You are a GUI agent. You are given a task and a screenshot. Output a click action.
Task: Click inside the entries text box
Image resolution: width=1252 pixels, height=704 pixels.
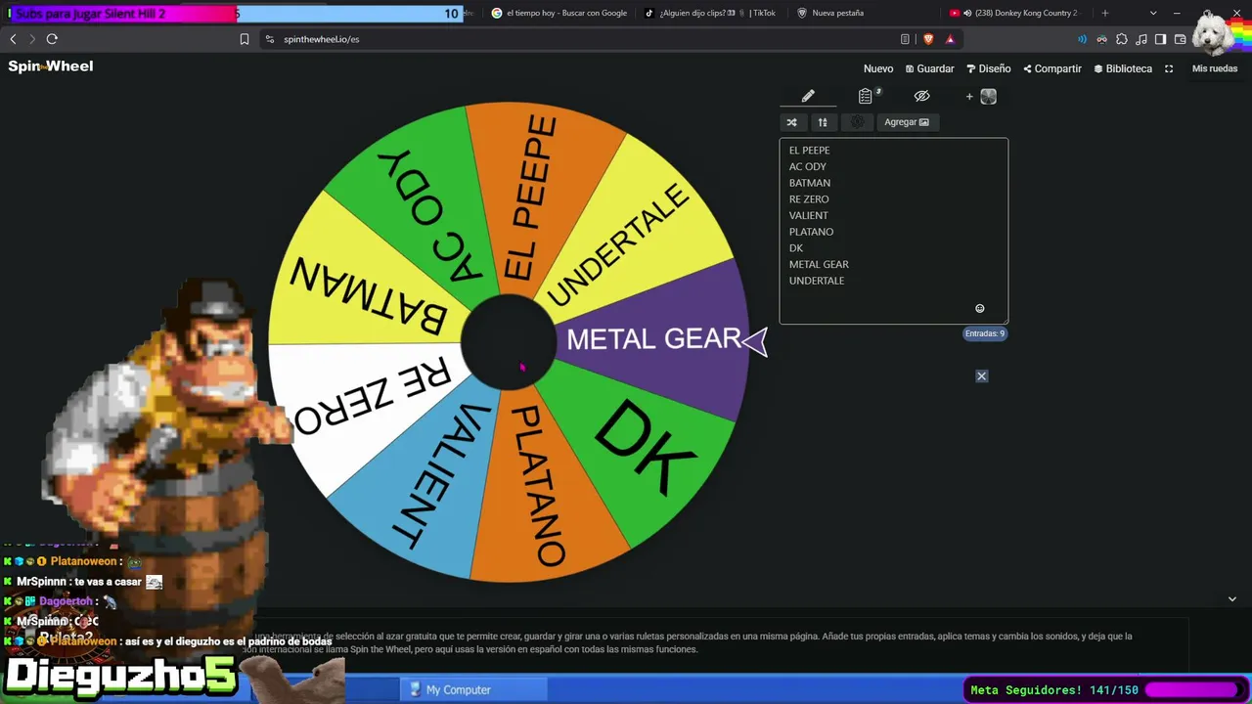[x=893, y=231]
